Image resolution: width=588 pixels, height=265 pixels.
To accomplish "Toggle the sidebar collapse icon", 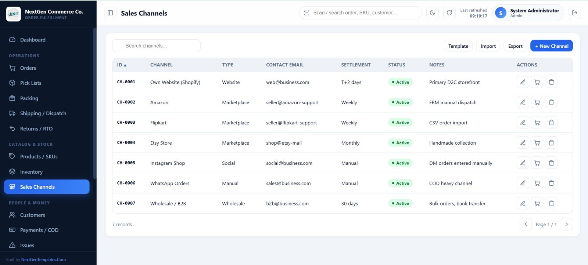I will (110, 13).
